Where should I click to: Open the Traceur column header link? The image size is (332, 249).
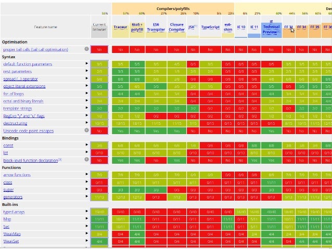[x=120, y=27]
